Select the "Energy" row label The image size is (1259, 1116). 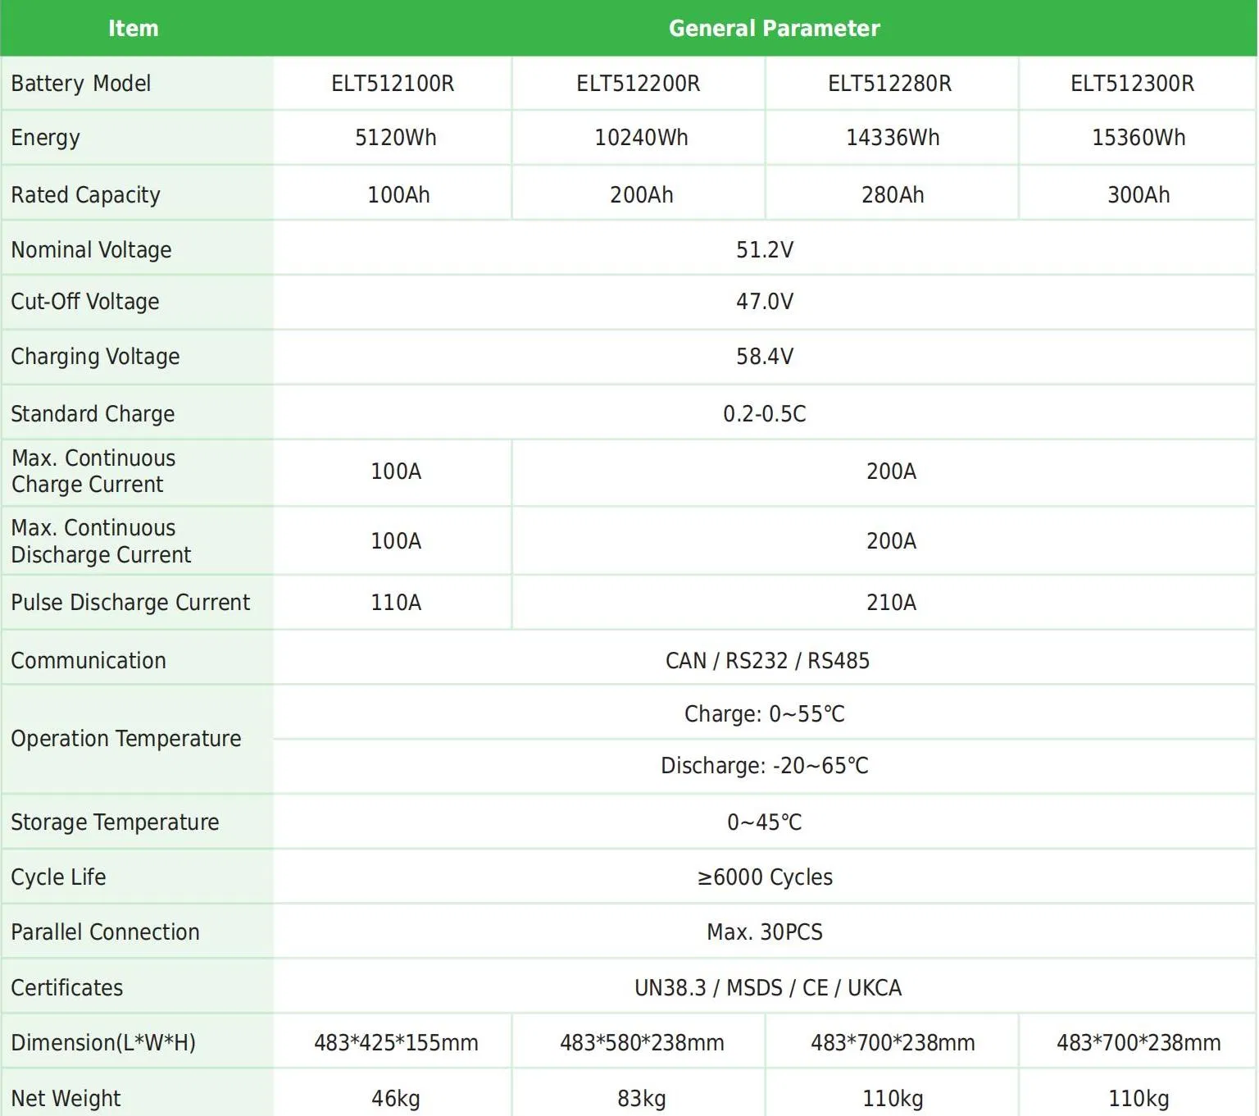[45, 138]
